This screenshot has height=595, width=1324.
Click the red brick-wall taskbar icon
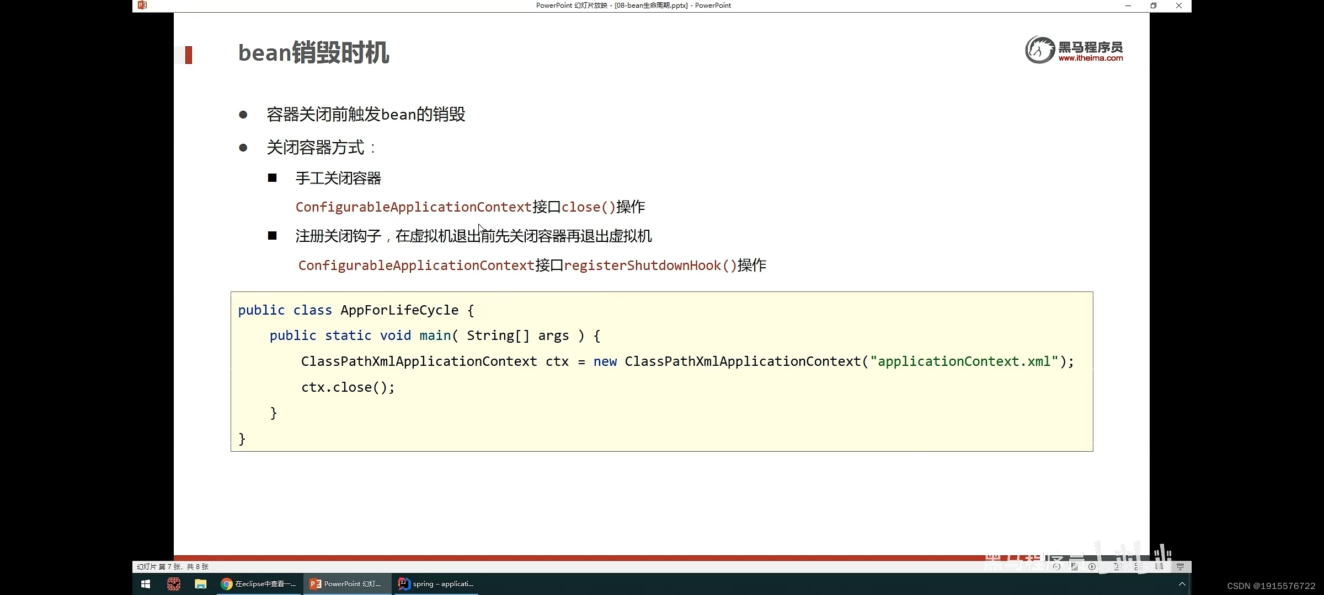click(x=173, y=584)
